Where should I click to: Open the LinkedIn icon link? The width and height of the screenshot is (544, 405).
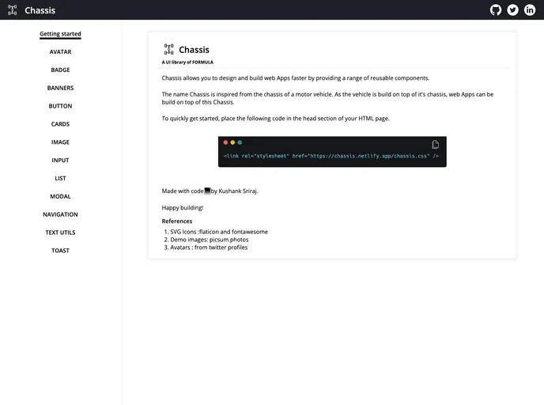click(530, 10)
